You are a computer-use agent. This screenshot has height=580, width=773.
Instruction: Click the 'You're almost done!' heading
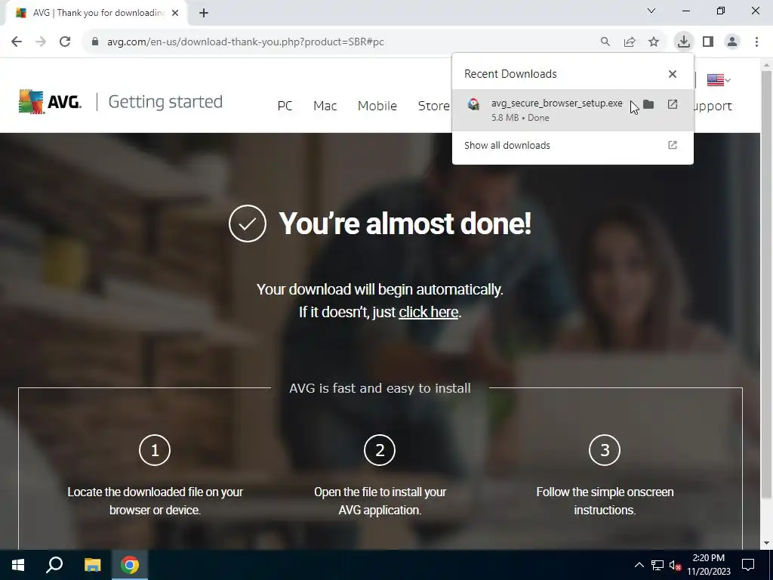pyautogui.click(x=405, y=224)
